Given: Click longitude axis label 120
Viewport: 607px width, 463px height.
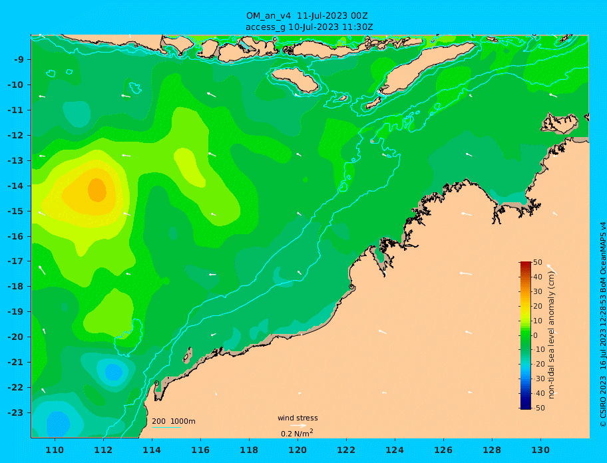Looking at the screenshot, I should [298, 450].
